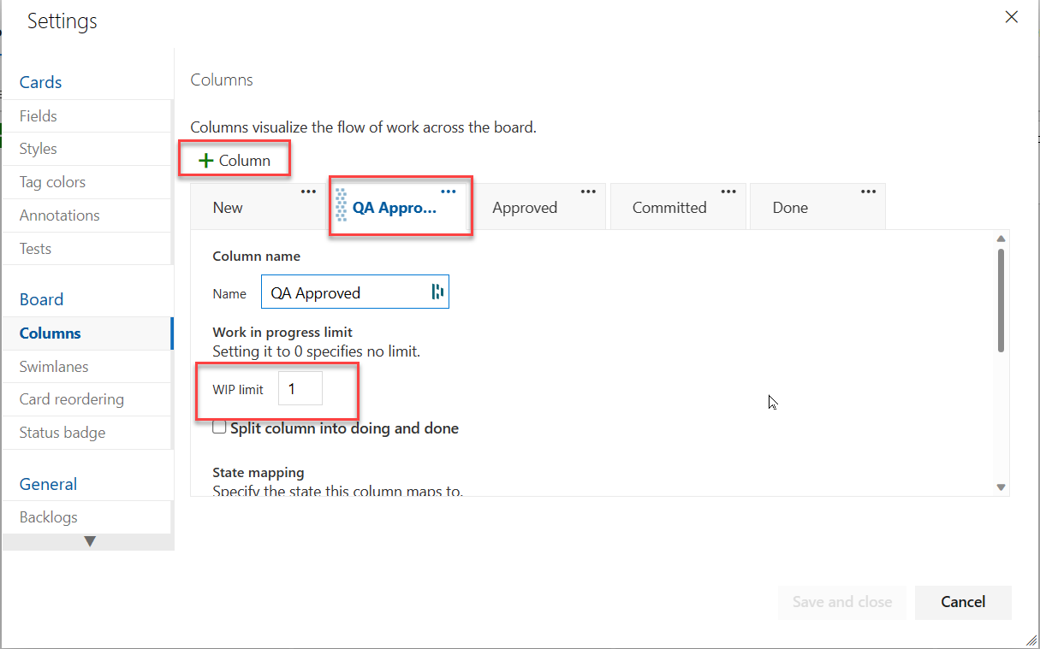Click scroll down arrow in column panel
Viewport: 1040px width, 649px height.
point(1001,487)
